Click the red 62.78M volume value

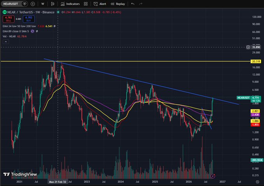(22, 37)
